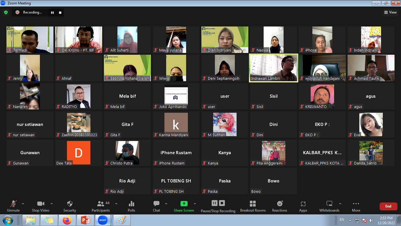Open the Polls icon
The width and height of the screenshot is (401, 226).
[x=131, y=206]
